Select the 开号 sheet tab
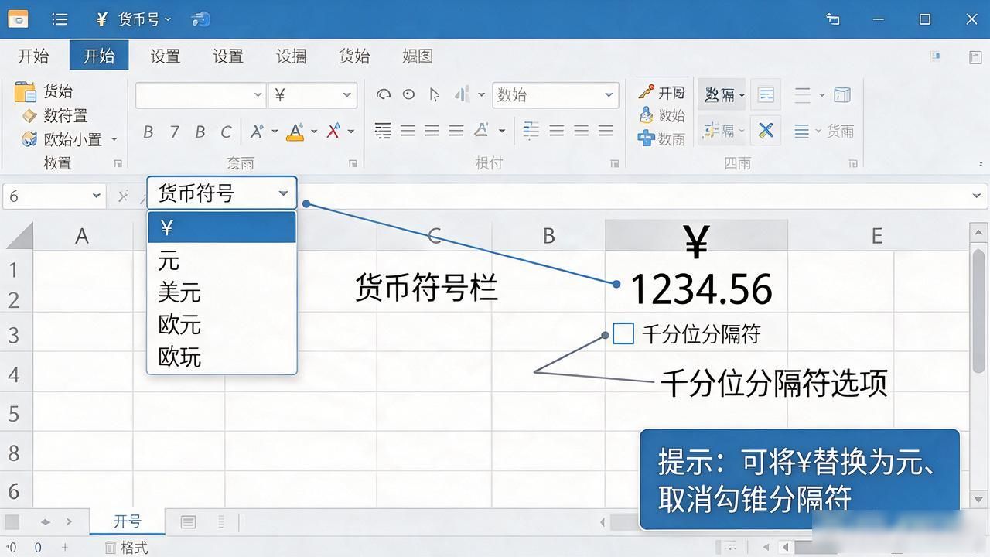The height and width of the screenshot is (557, 990). [x=128, y=521]
